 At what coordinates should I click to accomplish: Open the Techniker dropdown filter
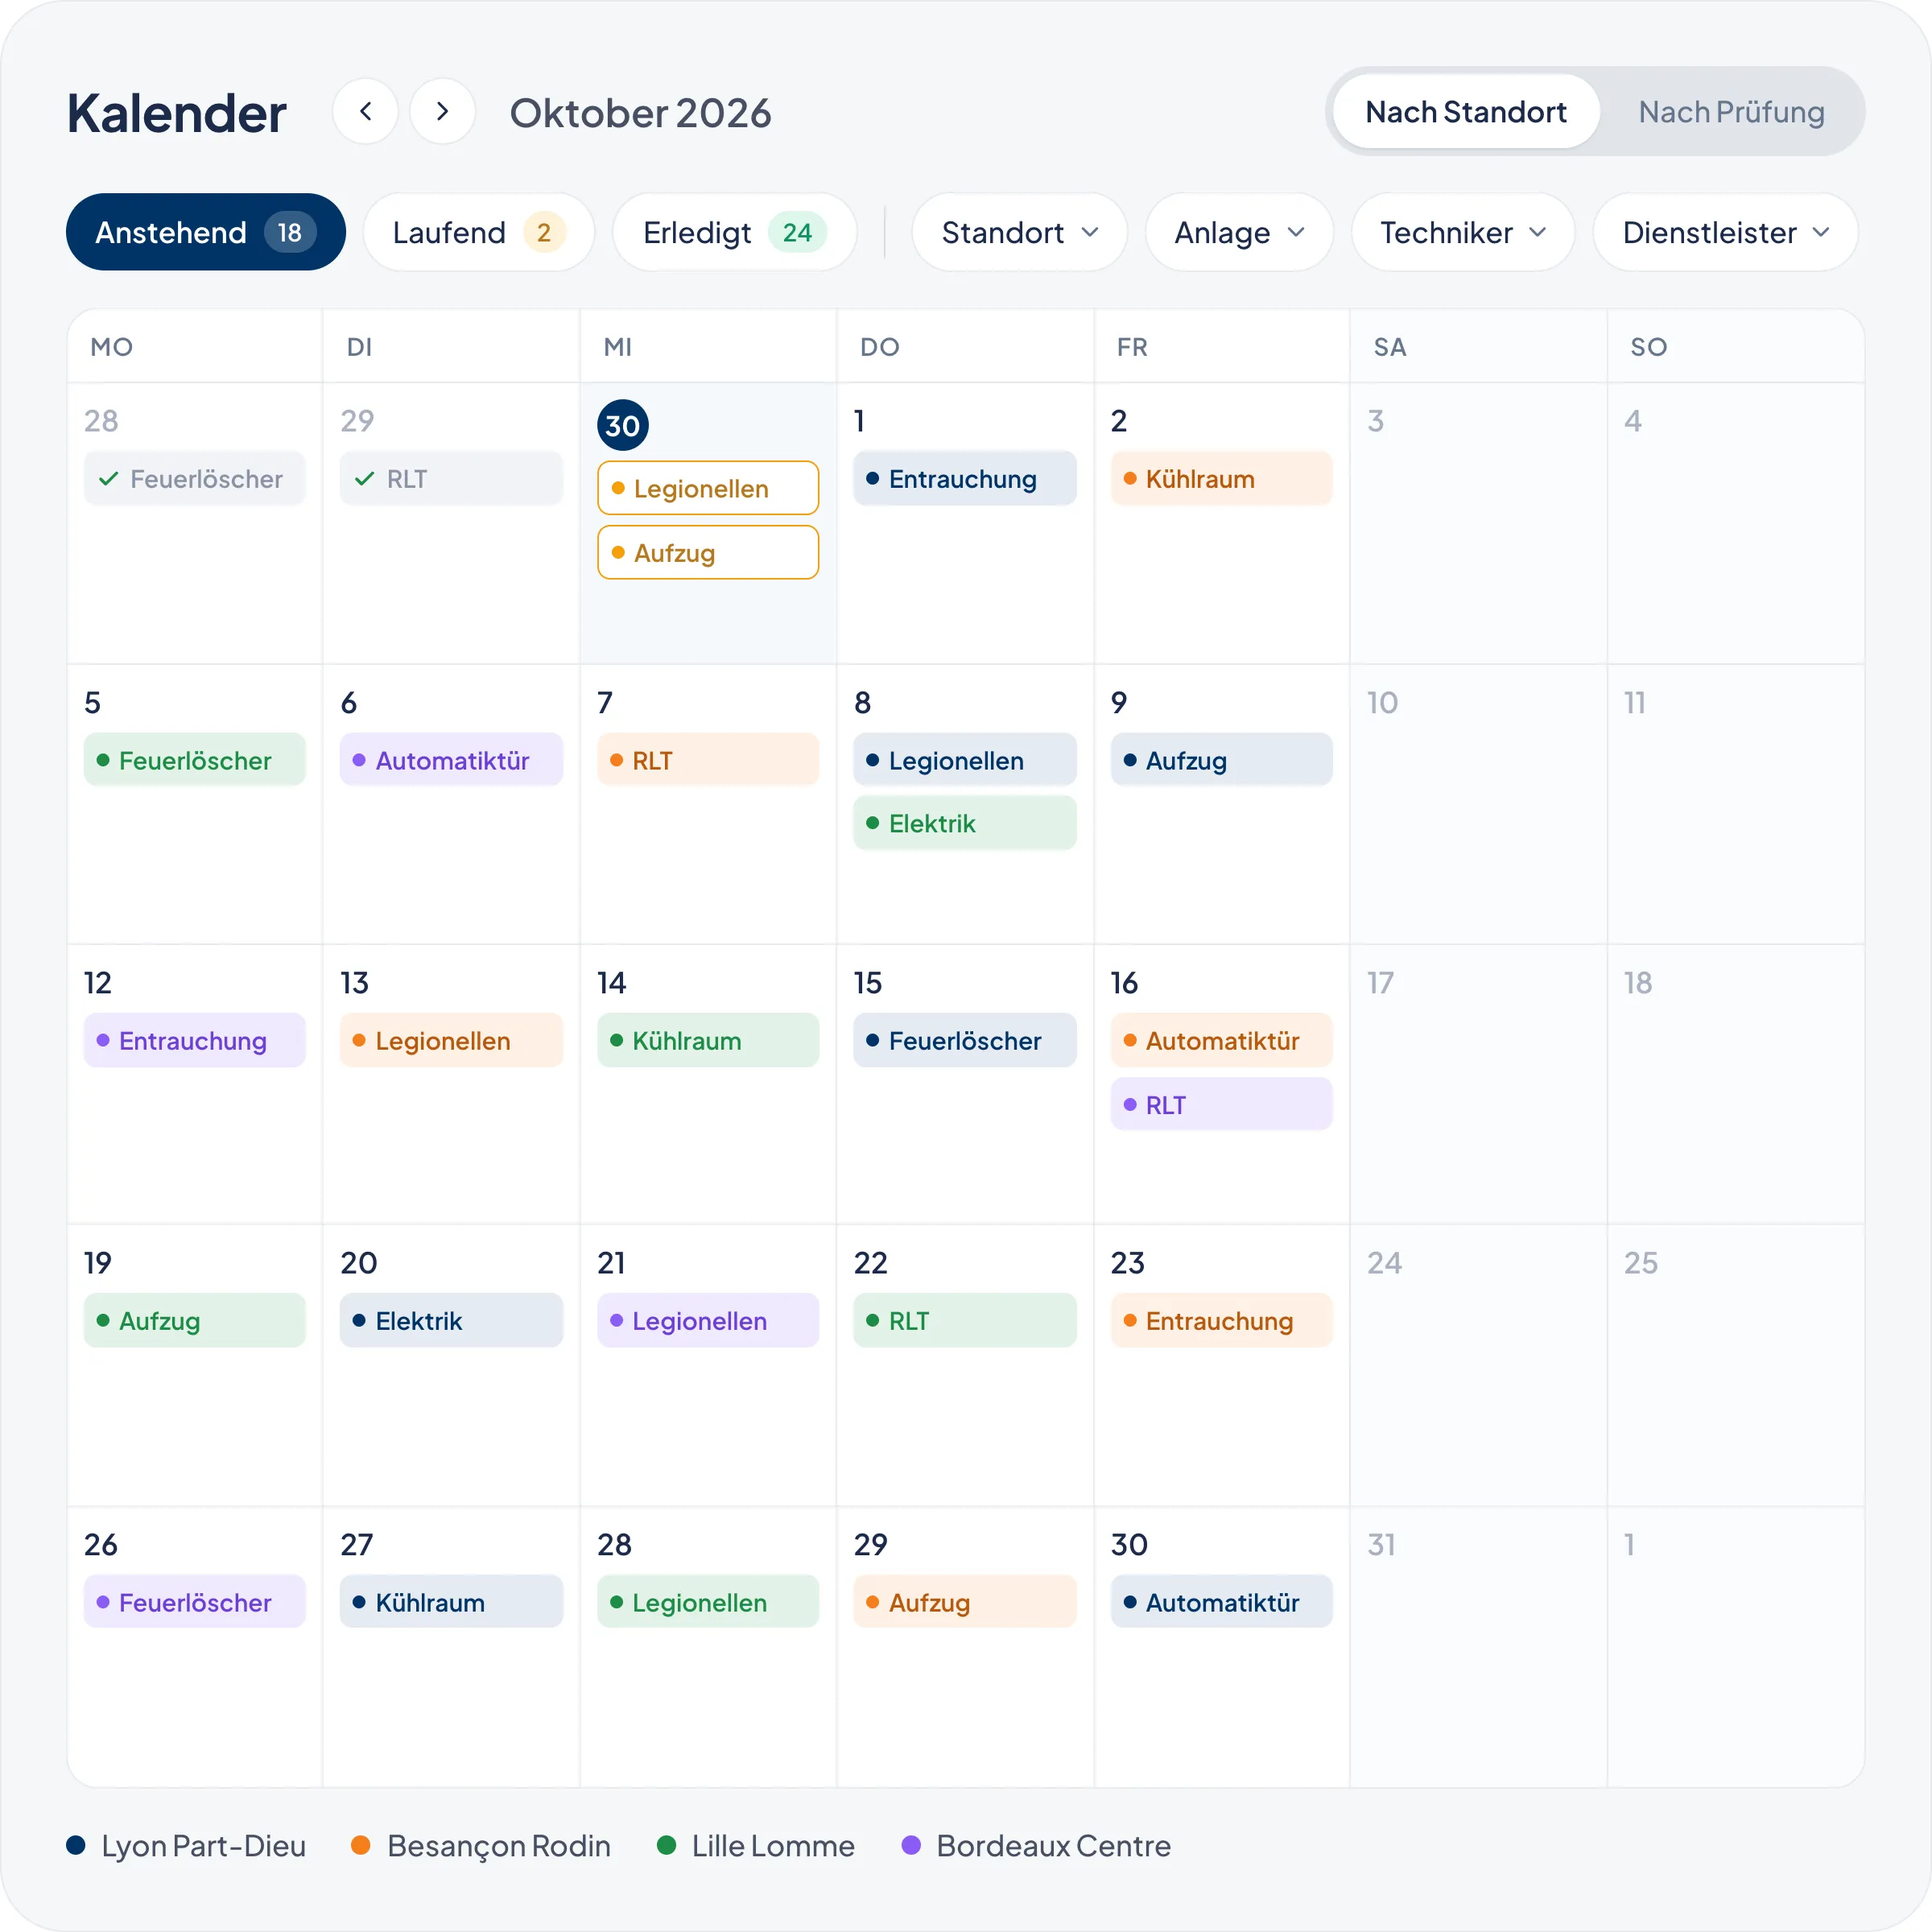1463,232
